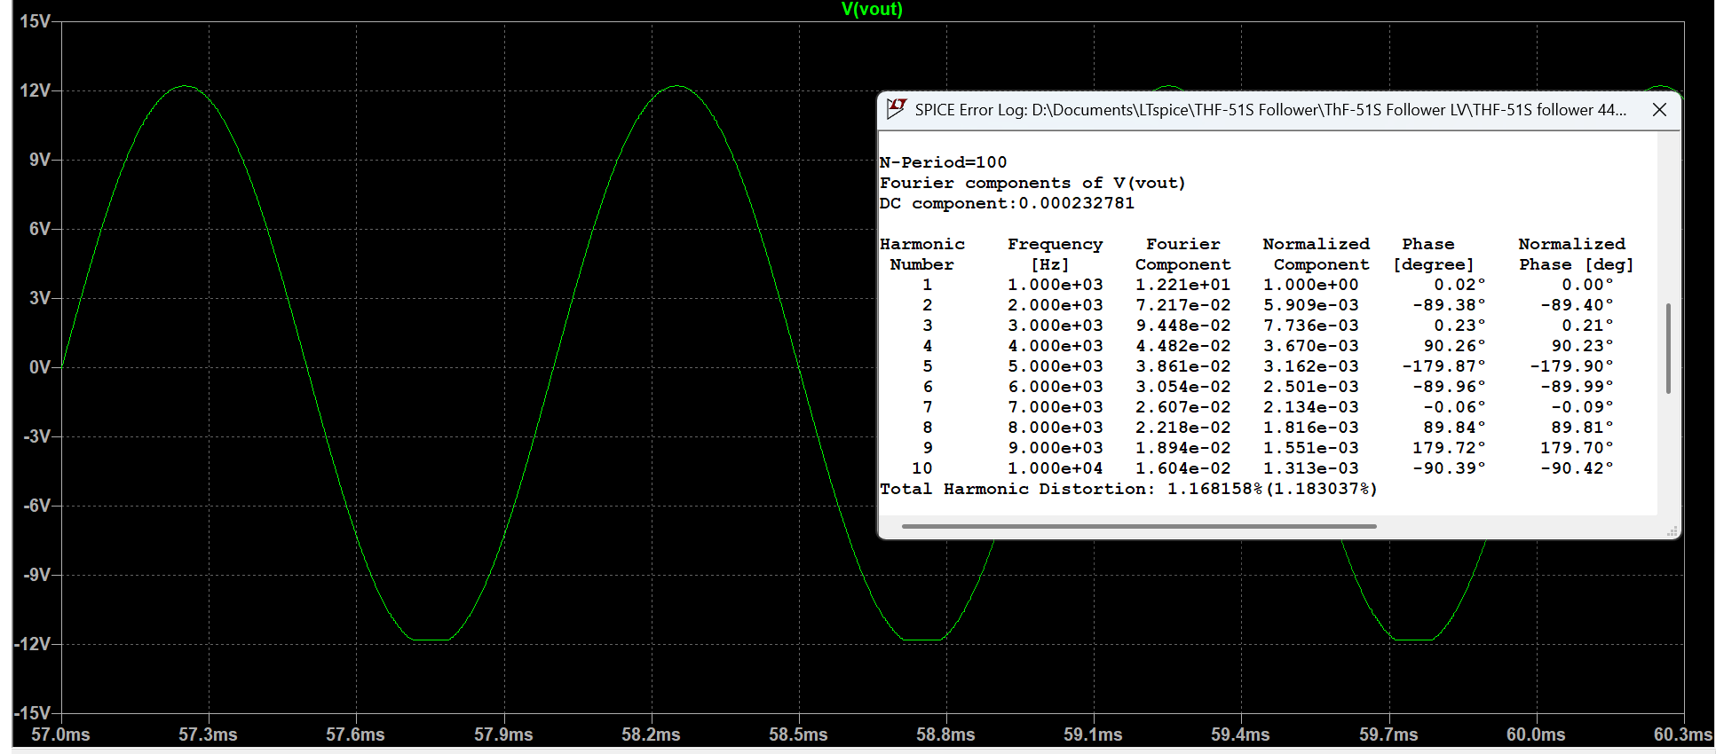Click Fourier component 7.217e-02

(x=1182, y=305)
